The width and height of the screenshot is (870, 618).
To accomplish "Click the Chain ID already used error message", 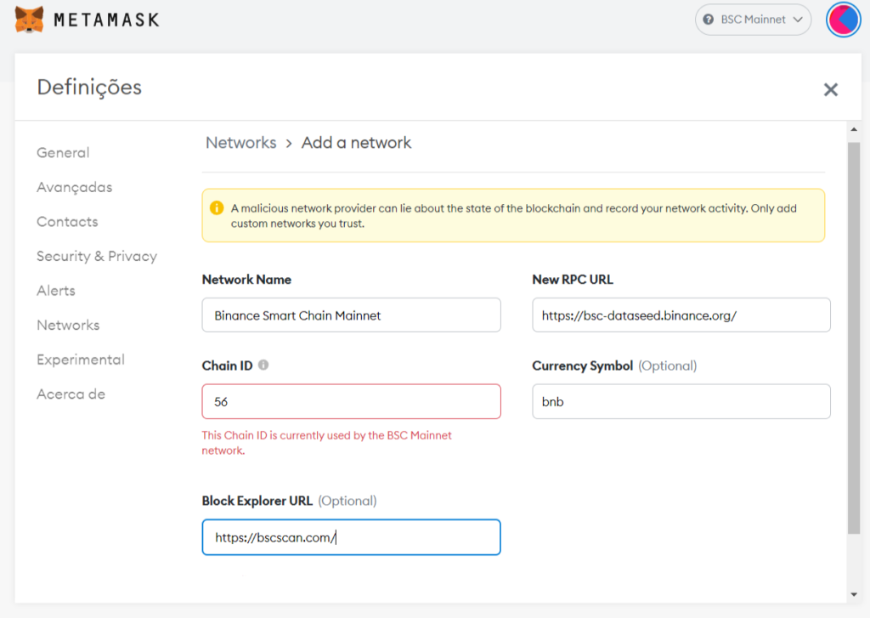I will coord(326,443).
